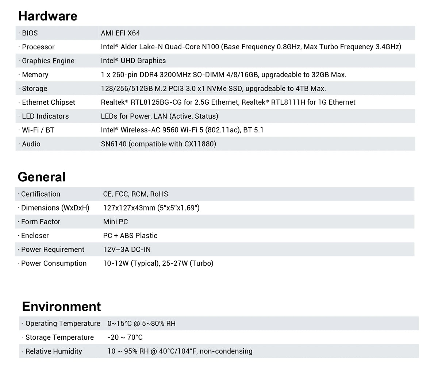
Task: Select the -20 ~ 70°C value
Action: click(125, 337)
